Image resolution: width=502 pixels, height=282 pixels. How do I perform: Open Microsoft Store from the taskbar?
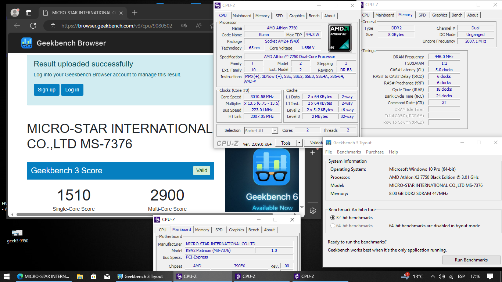point(93,276)
